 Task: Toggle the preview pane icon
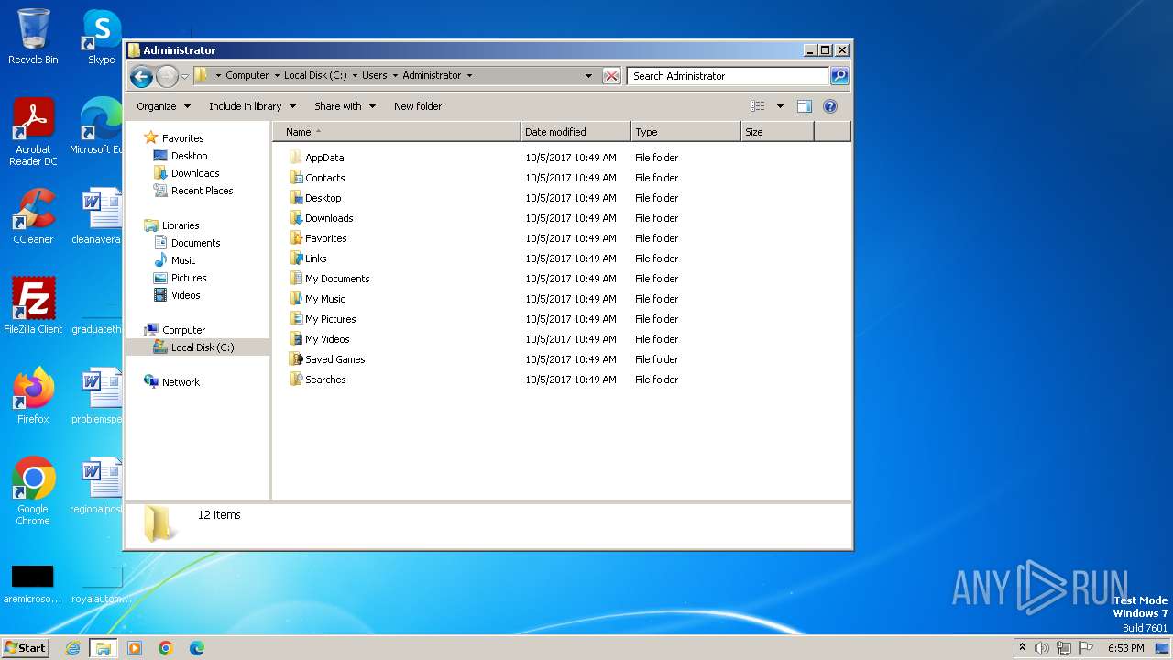[x=804, y=106]
